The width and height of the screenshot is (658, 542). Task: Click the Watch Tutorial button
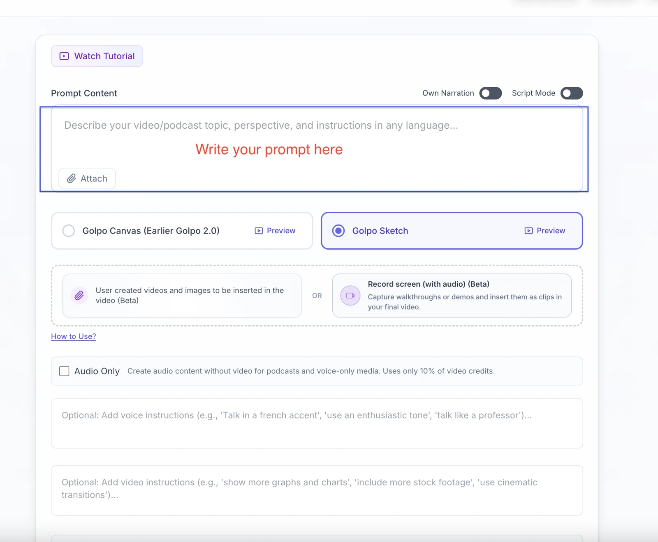click(x=97, y=56)
